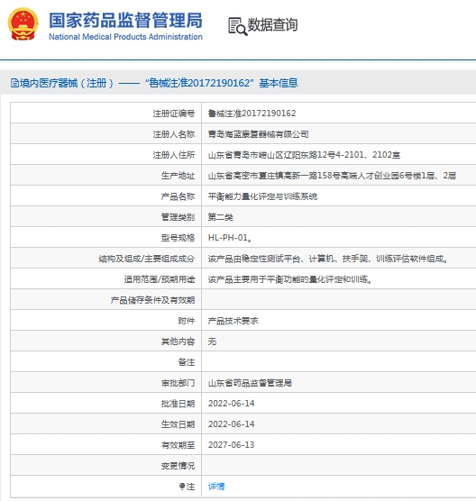Click effective date 2022-06-14 in 生效日期 row
Viewport: 476px width, 501px height.
click(x=231, y=424)
